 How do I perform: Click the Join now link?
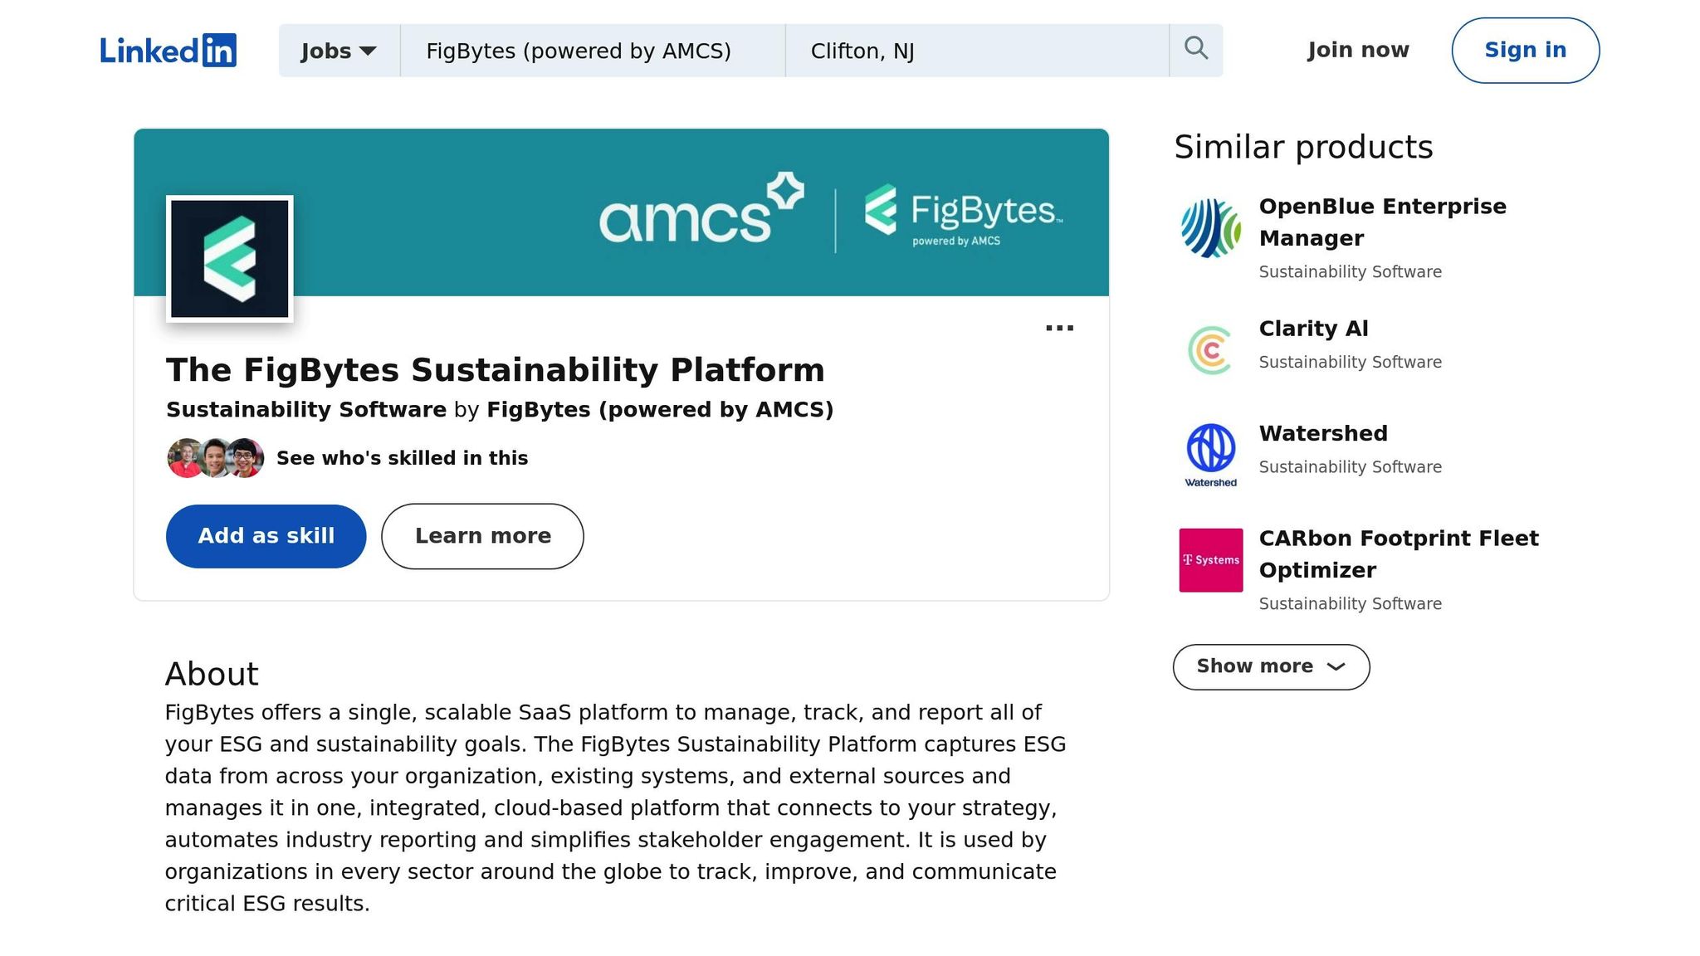pos(1357,51)
